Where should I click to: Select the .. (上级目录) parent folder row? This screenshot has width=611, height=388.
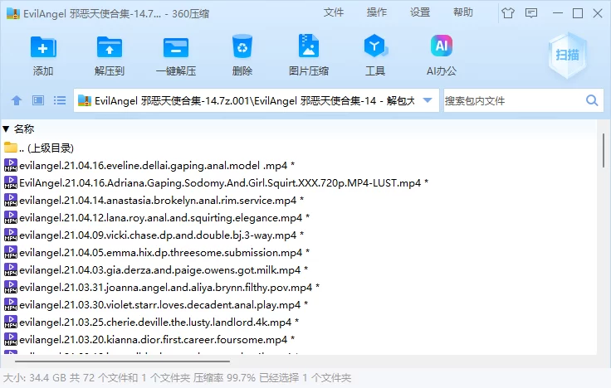[299, 148]
